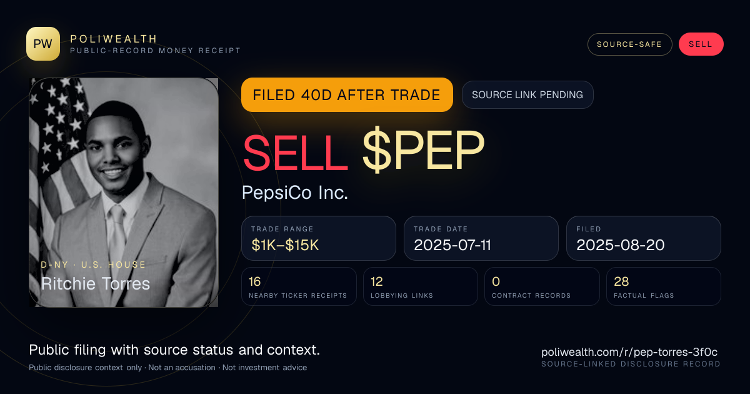Open the poliwealth.com/r/pep-torres-3f0c link
This screenshot has height=394, width=750.
629,352
